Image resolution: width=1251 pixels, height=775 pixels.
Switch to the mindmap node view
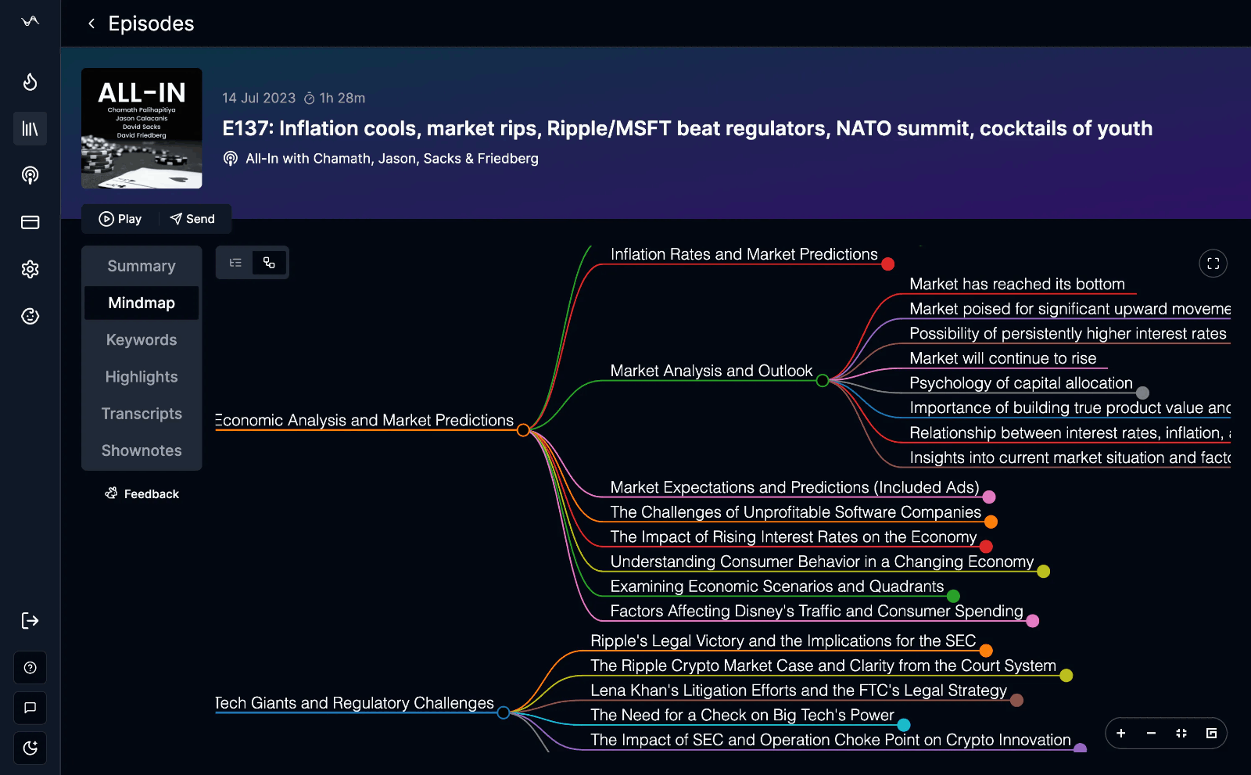click(269, 263)
